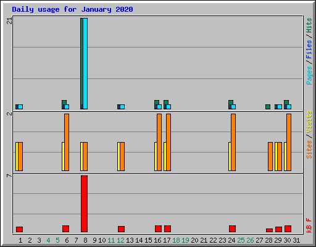Click the 'Hits' legend label
316x247 pixels.
(x=309, y=25)
